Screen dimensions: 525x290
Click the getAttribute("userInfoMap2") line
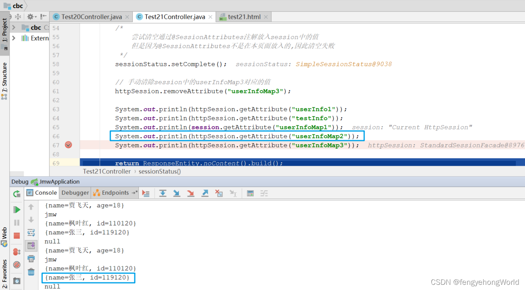[x=237, y=136]
